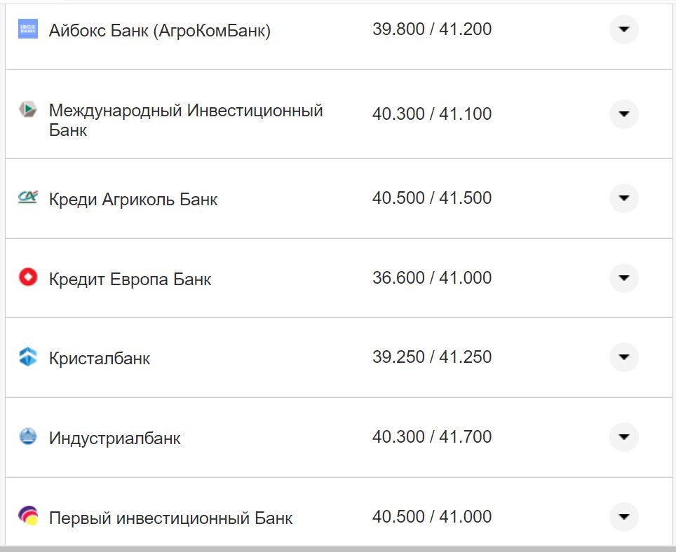Click the red Кредит Европа Банк icon
Viewport: 676px width, 552px height.
click(27, 277)
